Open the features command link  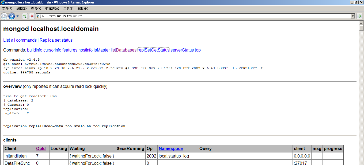tap(70, 50)
